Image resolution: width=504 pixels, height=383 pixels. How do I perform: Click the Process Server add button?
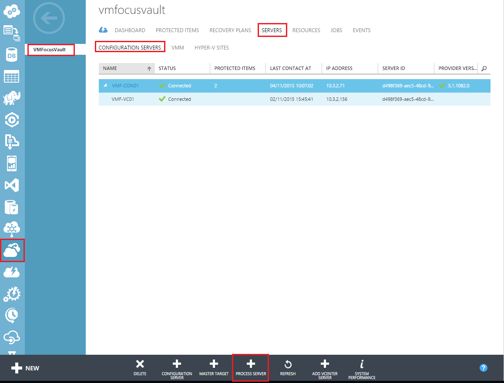pyautogui.click(x=251, y=367)
